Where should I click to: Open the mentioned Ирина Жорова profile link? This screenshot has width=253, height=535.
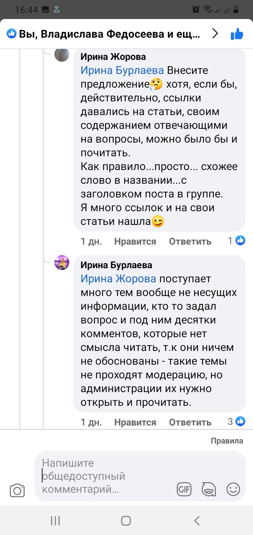click(118, 279)
